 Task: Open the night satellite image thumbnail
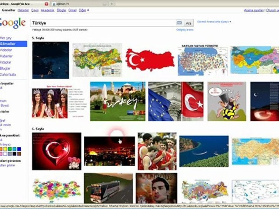(51, 60)
